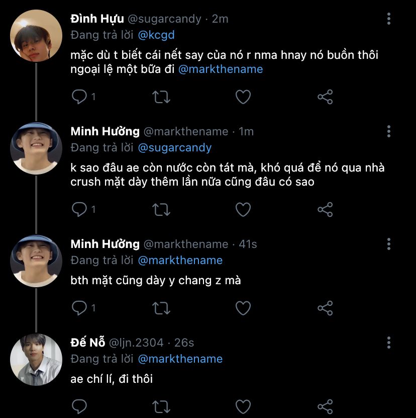Open more options on Minh Hưởng's 1m tweet

click(389, 132)
